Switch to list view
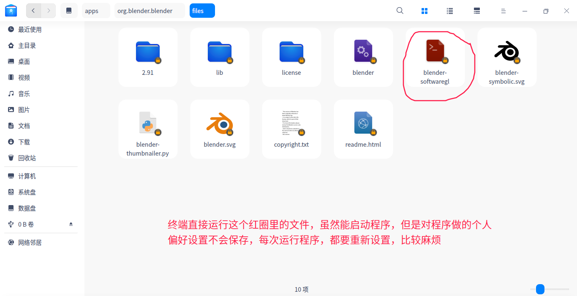 tap(450, 11)
